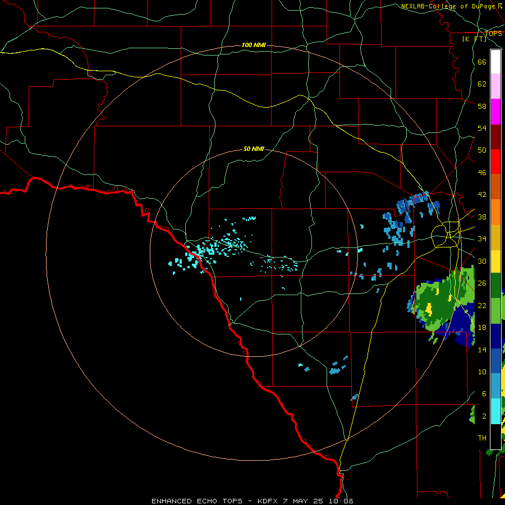Click the KDFX radar site identifier
505x505 pixels.
(x=268, y=501)
